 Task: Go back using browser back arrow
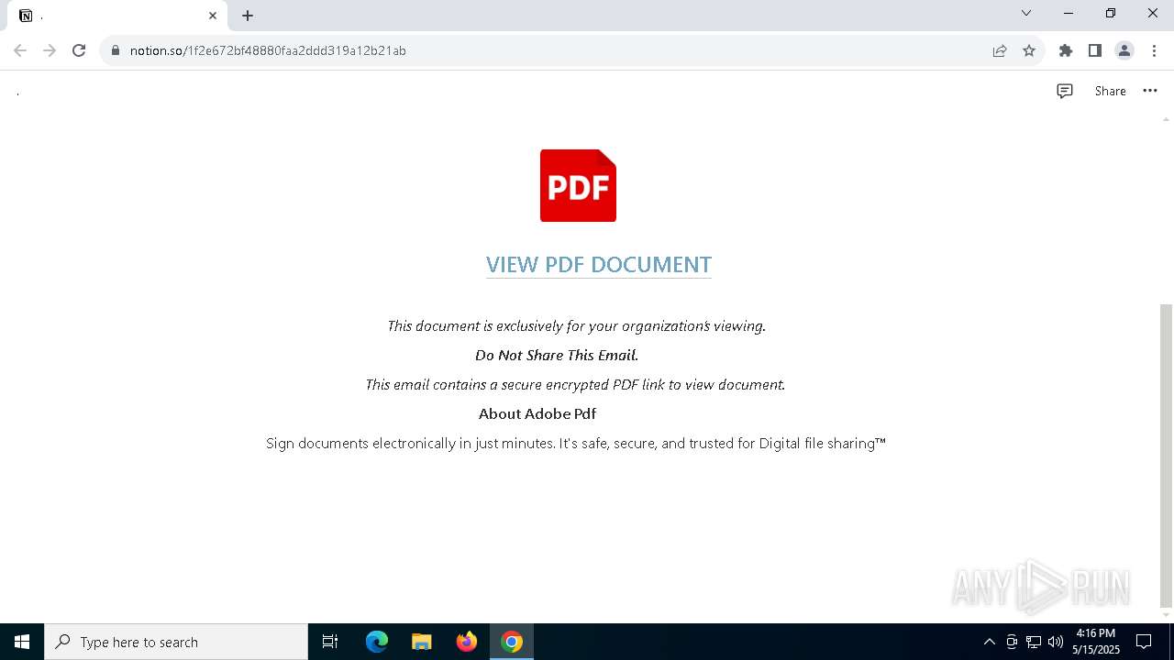coord(20,50)
